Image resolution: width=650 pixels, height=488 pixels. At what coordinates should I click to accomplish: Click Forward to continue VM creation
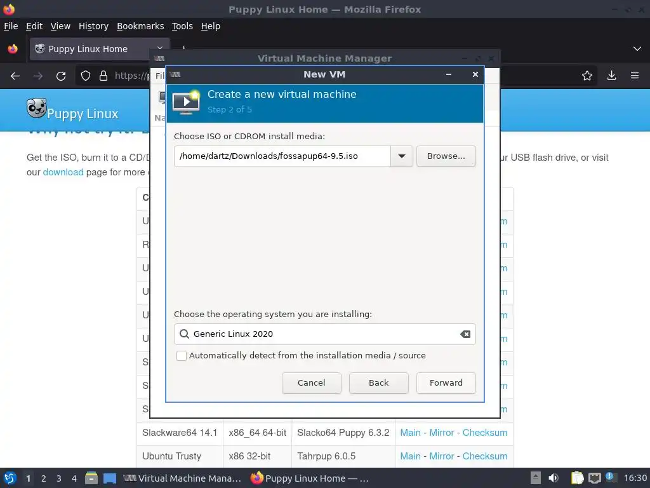pyautogui.click(x=446, y=383)
